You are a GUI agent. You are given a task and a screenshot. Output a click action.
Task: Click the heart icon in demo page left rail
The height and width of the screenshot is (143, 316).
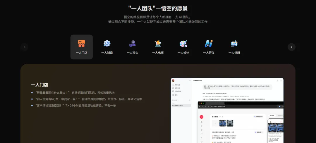tap(202, 130)
